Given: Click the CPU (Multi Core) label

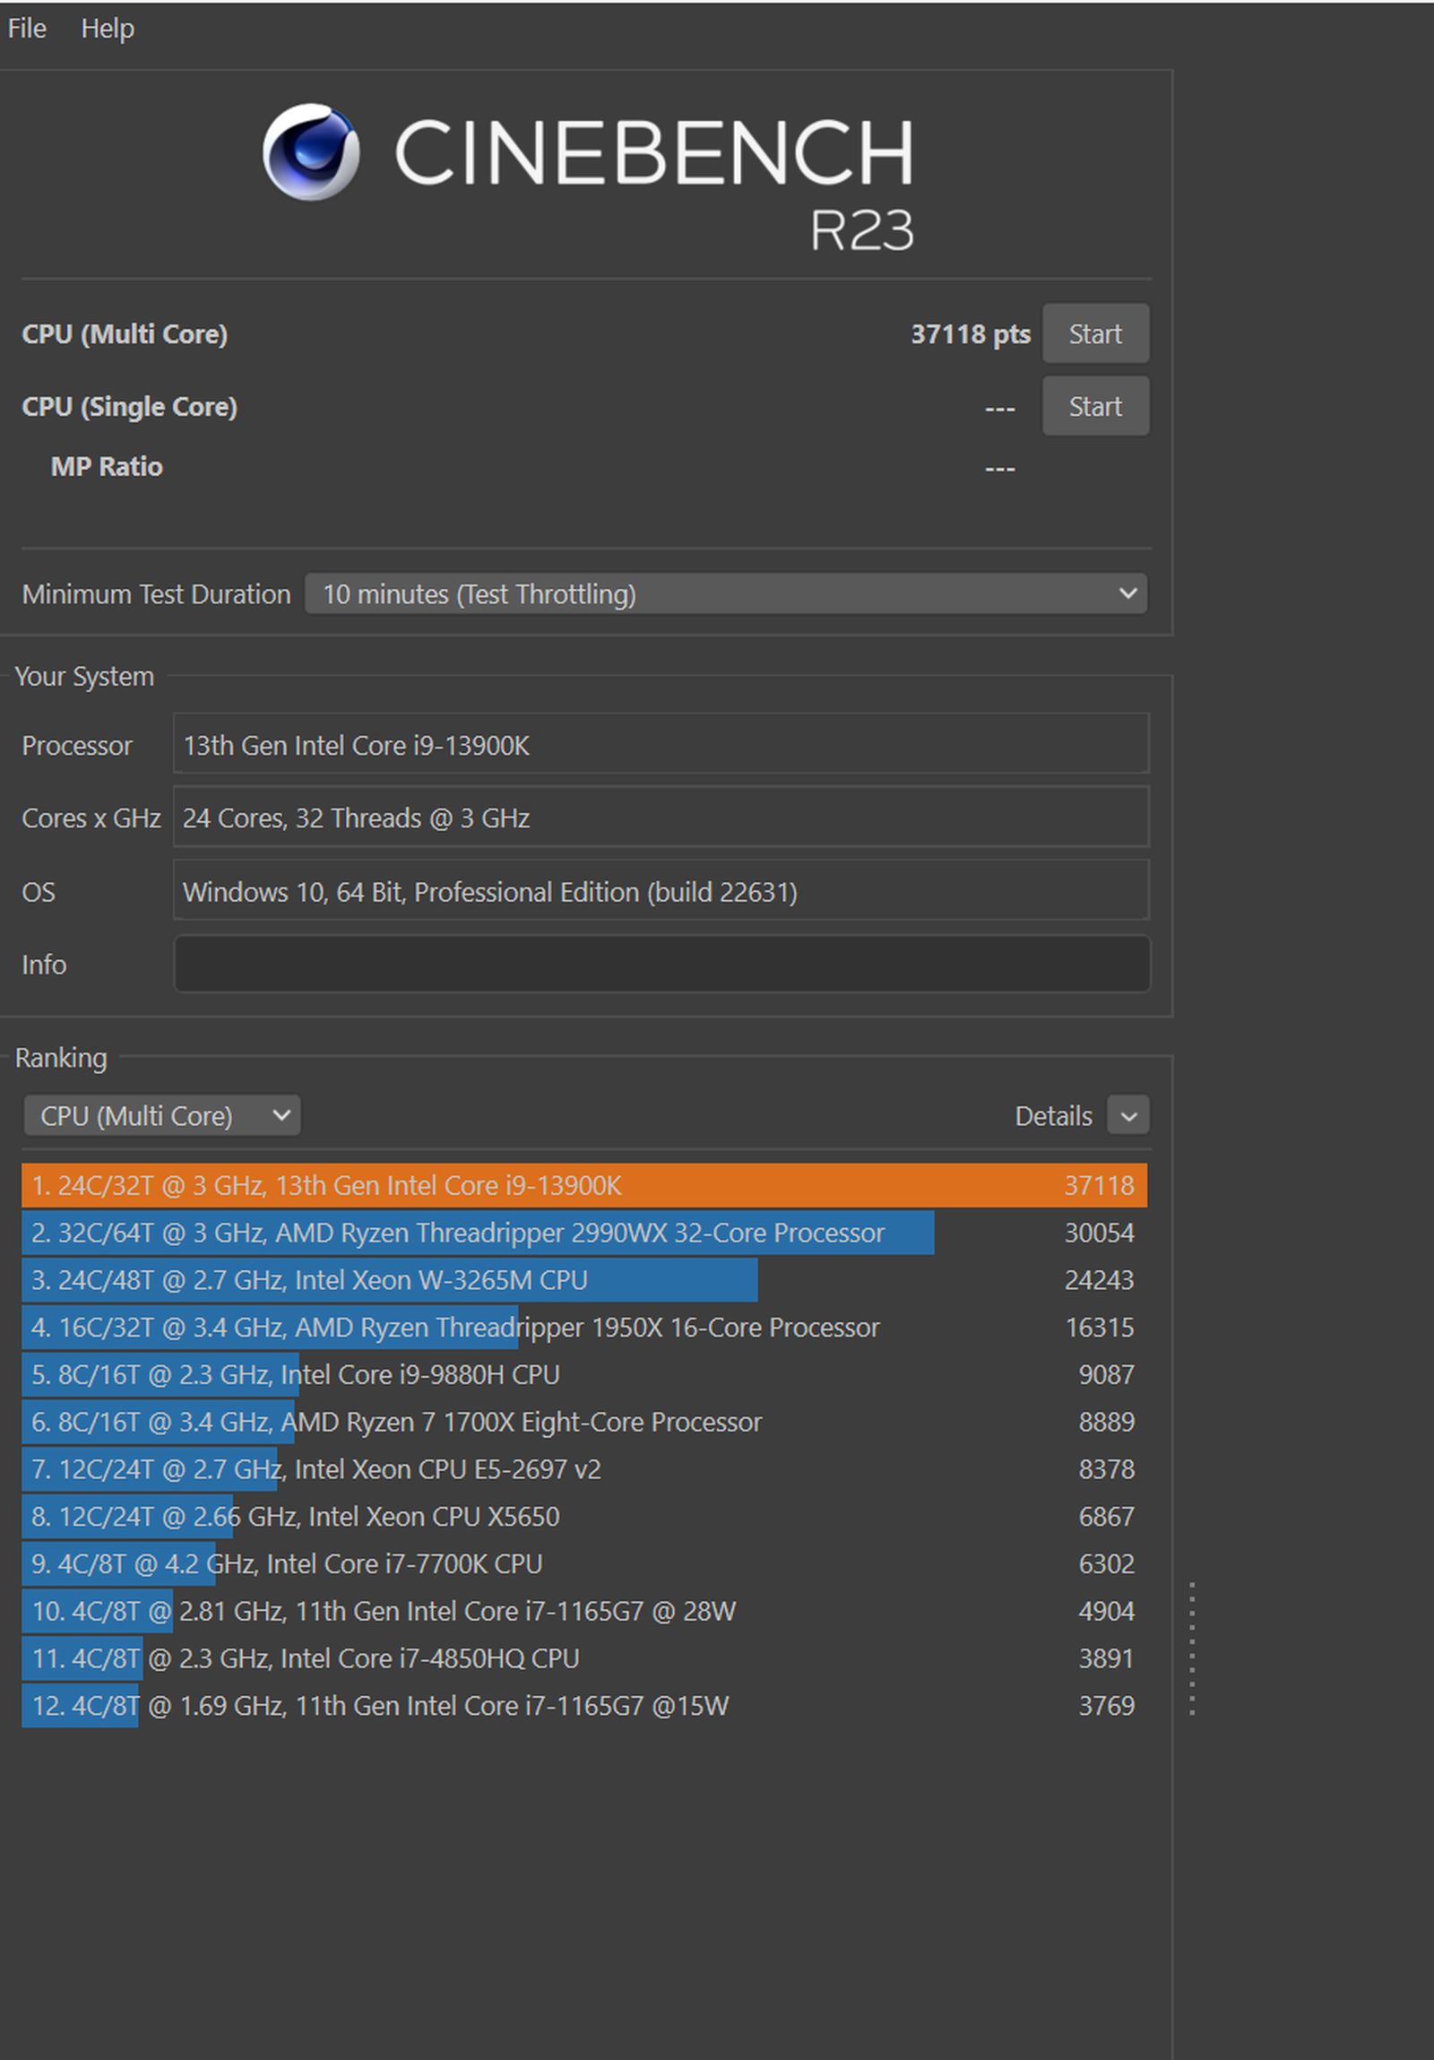Looking at the screenshot, I should [125, 334].
